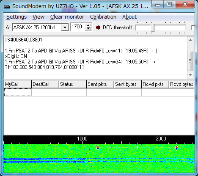The height and width of the screenshot is (176, 198).
Task: Click the Sent pkts column header
Action: click(x=100, y=84)
